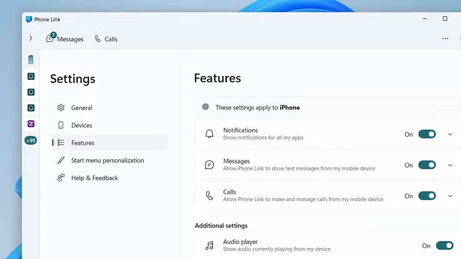Expand the Notifications settings chevron
Viewport: 461px width, 259px height.
coord(450,134)
